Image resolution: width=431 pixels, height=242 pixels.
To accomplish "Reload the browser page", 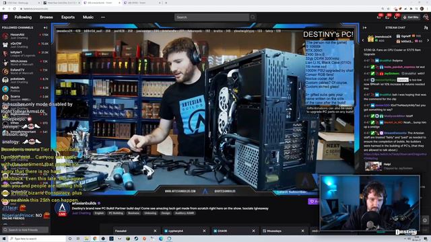I will tap(14, 9).
